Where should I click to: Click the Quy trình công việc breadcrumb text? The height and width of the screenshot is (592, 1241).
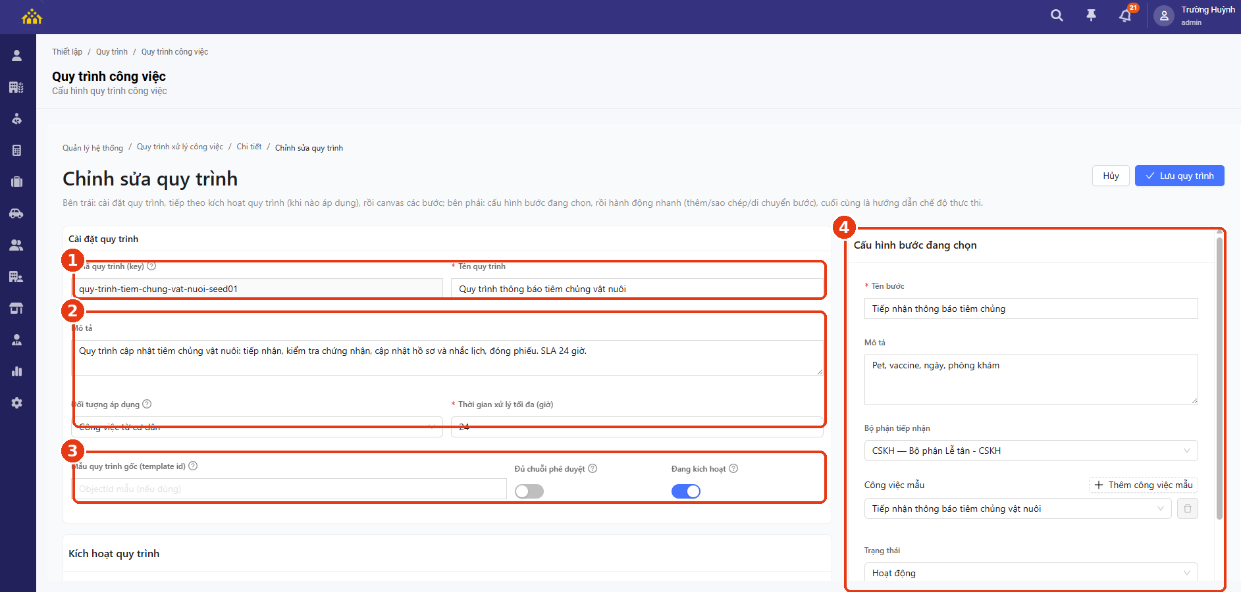tap(174, 52)
